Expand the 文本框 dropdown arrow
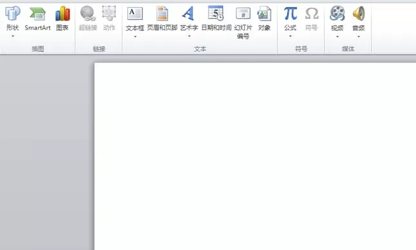Image resolution: width=416 pixels, height=250 pixels. pos(135,37)
